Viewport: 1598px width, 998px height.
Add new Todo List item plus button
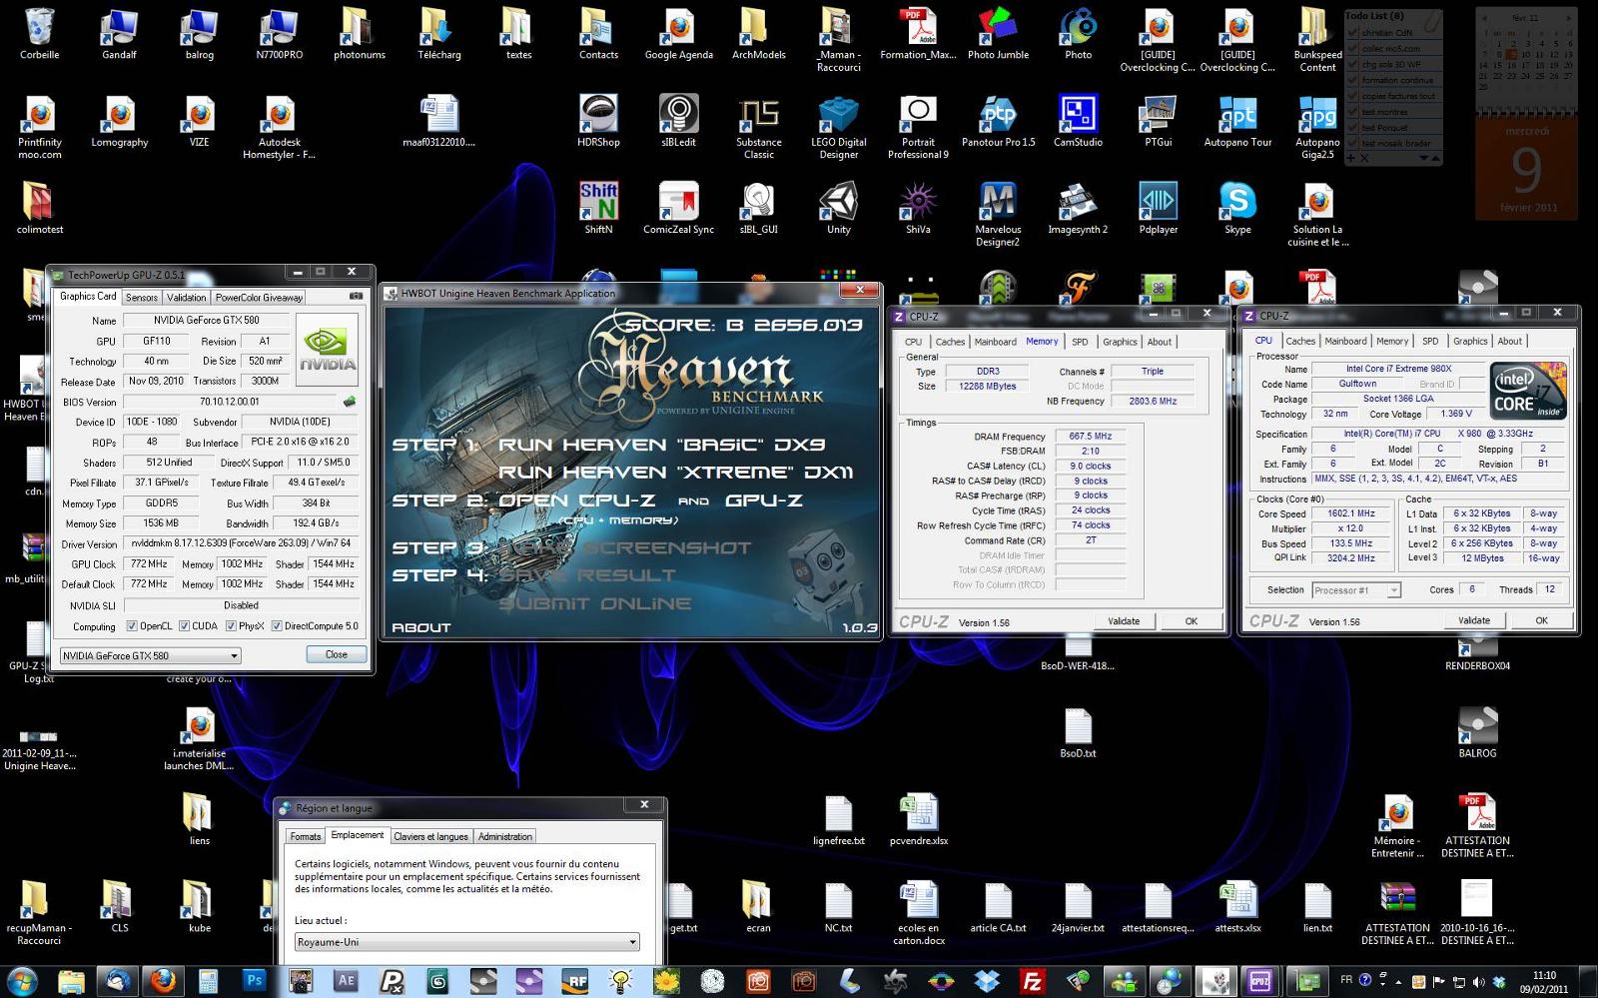(x=1350, y=158)
